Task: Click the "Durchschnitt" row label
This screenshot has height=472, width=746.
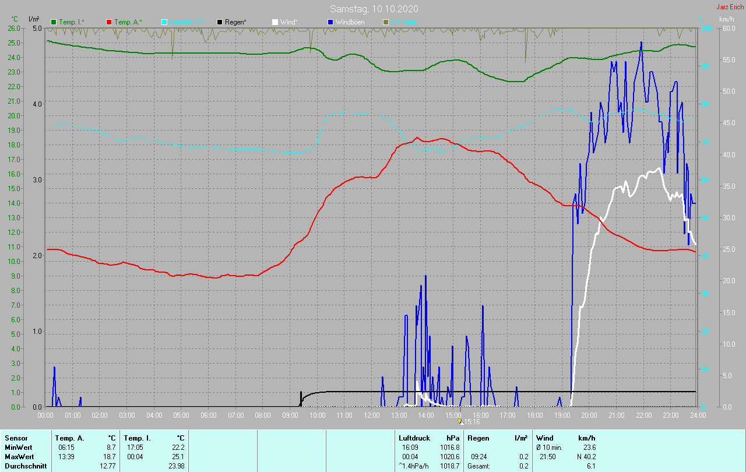Action: click(x=26, y=466)
